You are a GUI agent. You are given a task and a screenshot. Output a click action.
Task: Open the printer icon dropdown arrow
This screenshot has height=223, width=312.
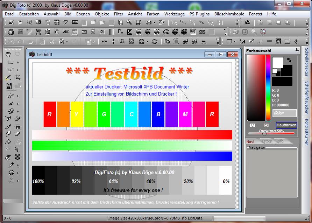pos(154,22)
